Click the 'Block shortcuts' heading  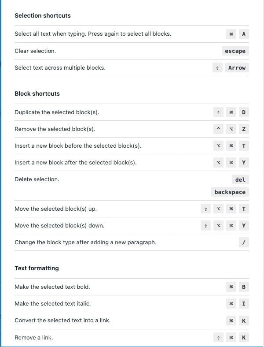37,93
